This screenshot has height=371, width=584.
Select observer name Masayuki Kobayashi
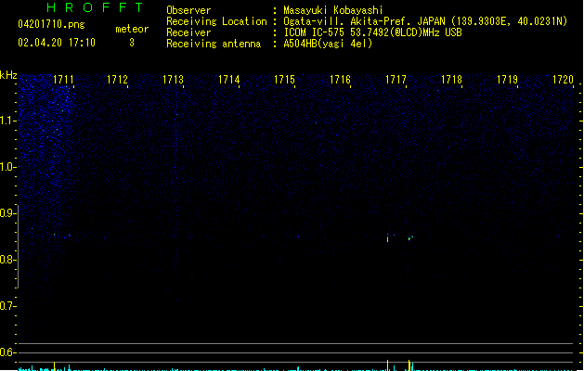pos(333,10)
